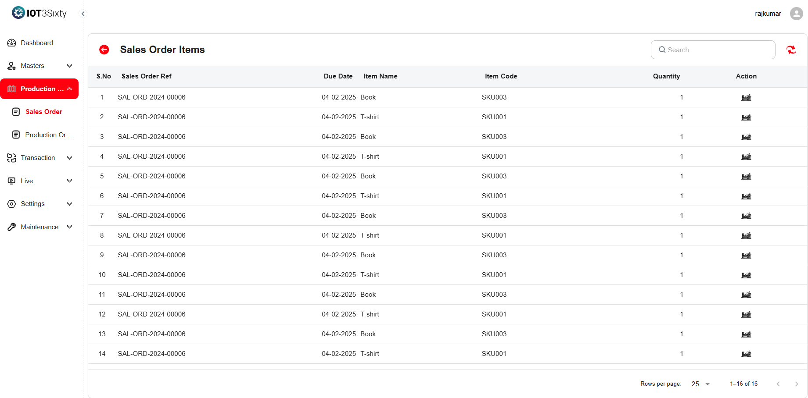808x398 pixels.
Task: Open Production Order submenu item
Action: click(x=47, y=135)
